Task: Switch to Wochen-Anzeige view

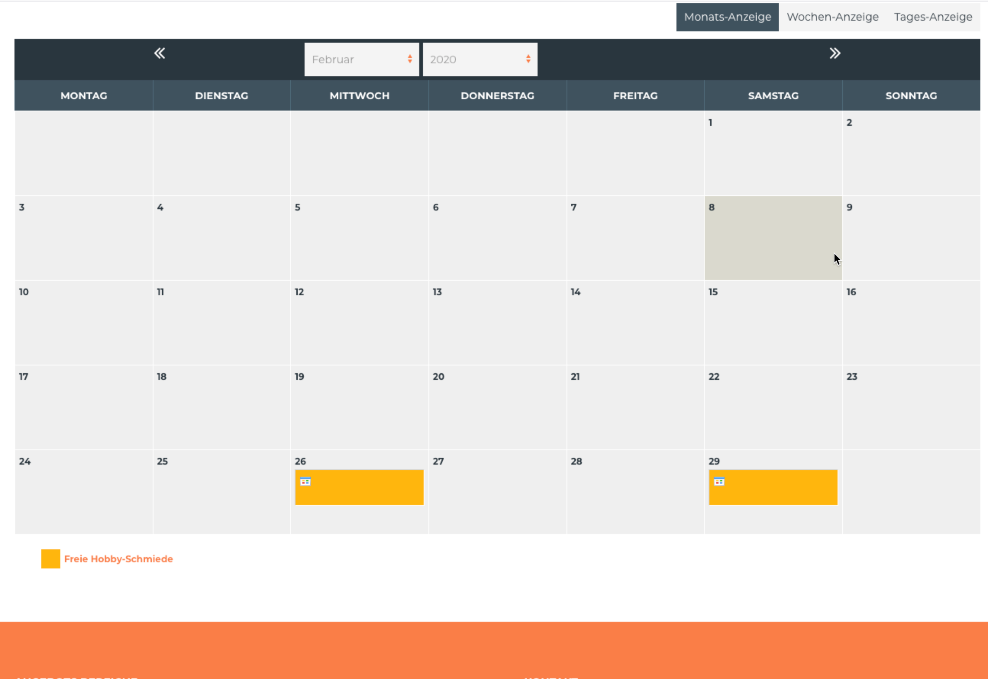Action: click(x=832, y=17)
